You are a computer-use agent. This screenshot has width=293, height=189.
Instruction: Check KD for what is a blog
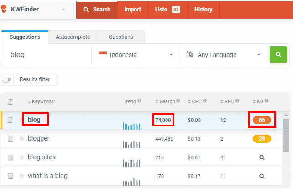tap(262, 176)
